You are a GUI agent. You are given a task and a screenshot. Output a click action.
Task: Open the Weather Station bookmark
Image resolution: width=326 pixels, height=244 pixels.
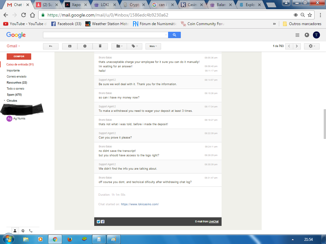[x=107, y=24]
